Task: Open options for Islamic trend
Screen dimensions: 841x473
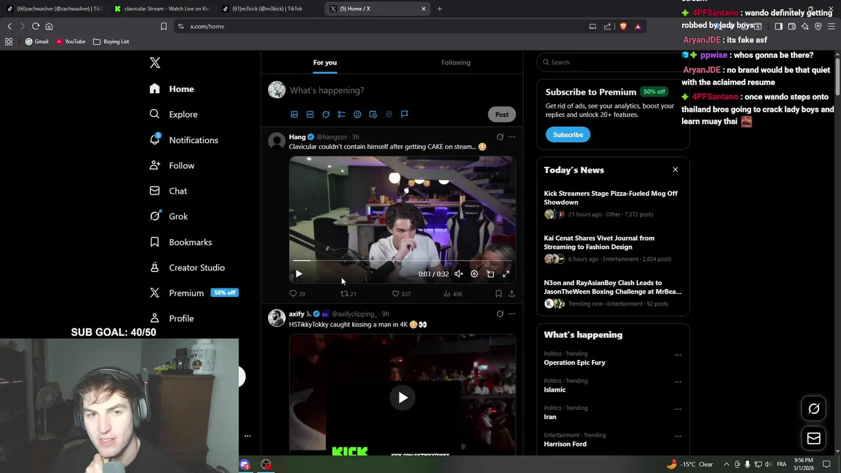Action: click(678, 382)
